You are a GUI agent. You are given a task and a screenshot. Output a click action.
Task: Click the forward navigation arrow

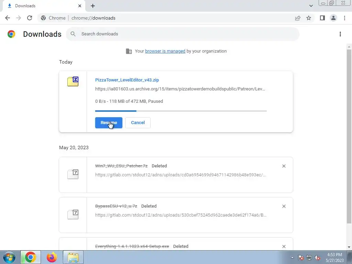19,18
